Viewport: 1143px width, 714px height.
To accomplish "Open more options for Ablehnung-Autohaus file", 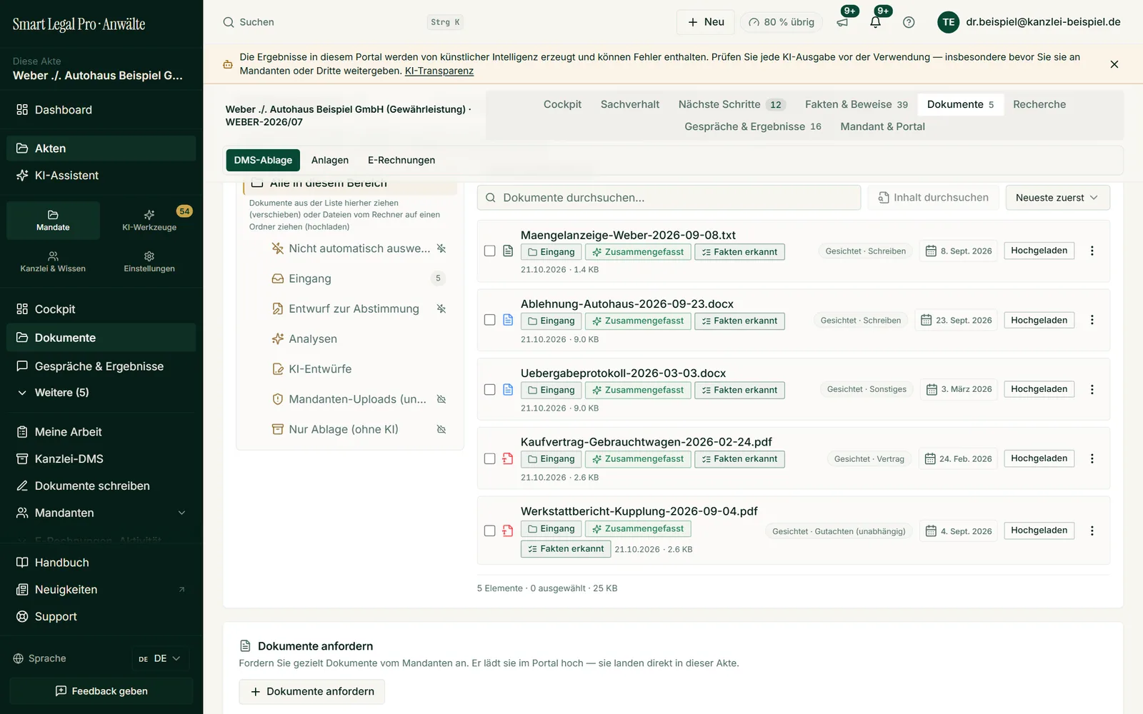I will tap(1092, 320).
